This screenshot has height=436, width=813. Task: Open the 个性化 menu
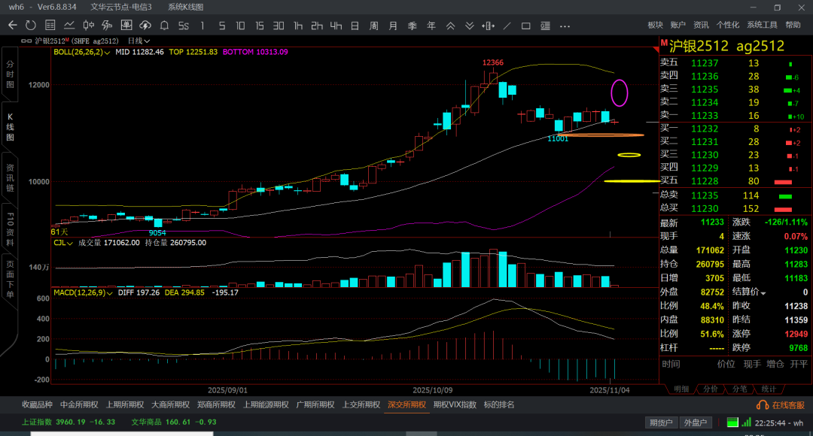pyautogui.click(x=727, y=25)
